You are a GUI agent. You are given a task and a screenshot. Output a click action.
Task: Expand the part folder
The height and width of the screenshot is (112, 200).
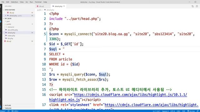[x=8, y=21]
